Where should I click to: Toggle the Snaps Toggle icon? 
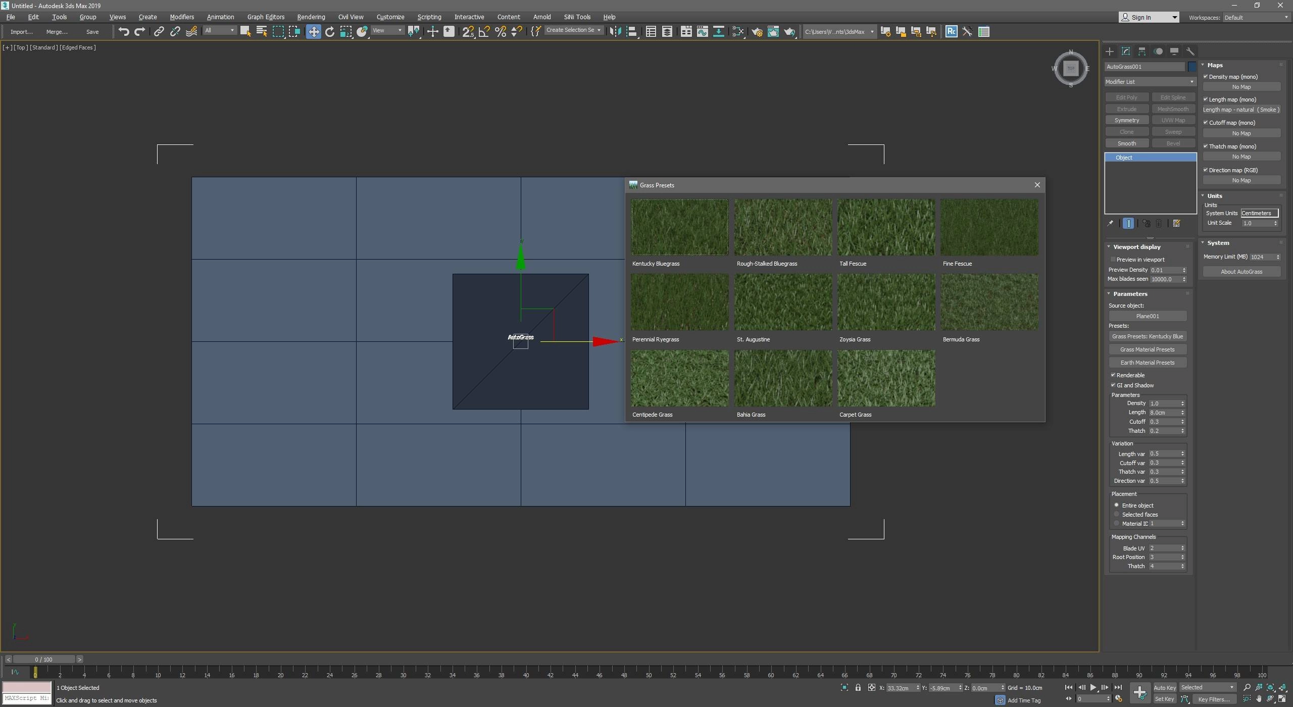pos(468,31)
